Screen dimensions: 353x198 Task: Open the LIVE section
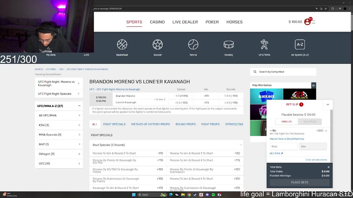[86, 55]
